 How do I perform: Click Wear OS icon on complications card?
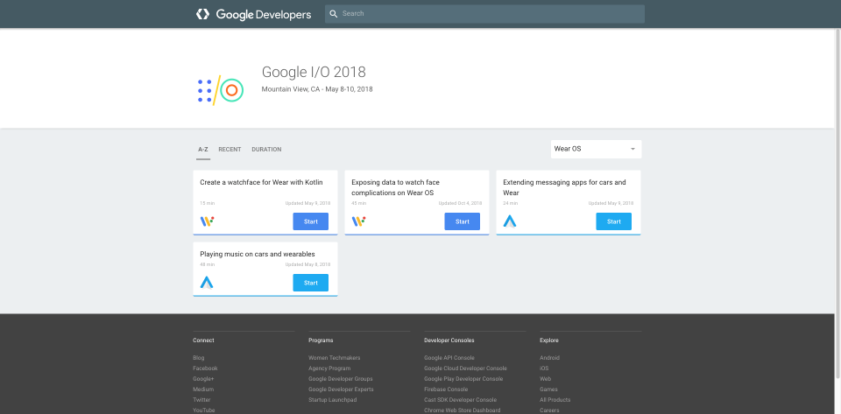359,221
